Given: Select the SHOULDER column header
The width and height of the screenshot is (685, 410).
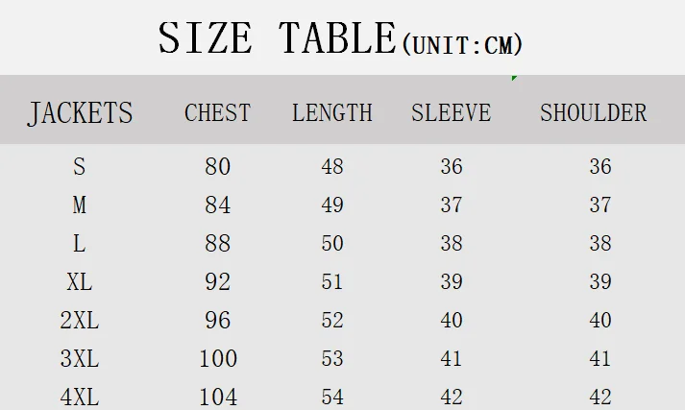Looking at the screenshot, I should tap(594, 113).
